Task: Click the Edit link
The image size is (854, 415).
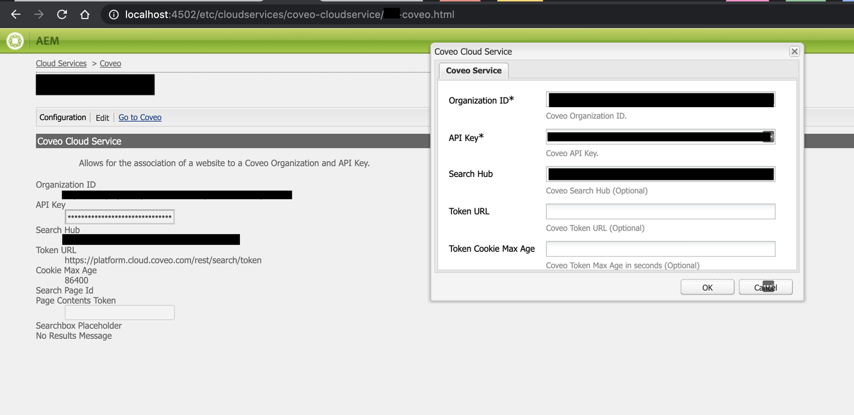Action: [102, 118]
